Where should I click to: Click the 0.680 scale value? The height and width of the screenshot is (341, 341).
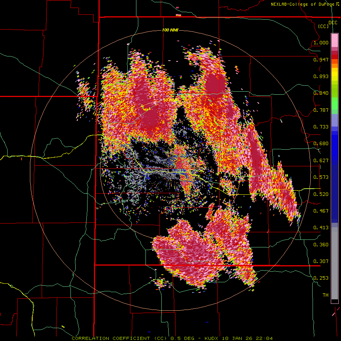[x=321, y=144]
